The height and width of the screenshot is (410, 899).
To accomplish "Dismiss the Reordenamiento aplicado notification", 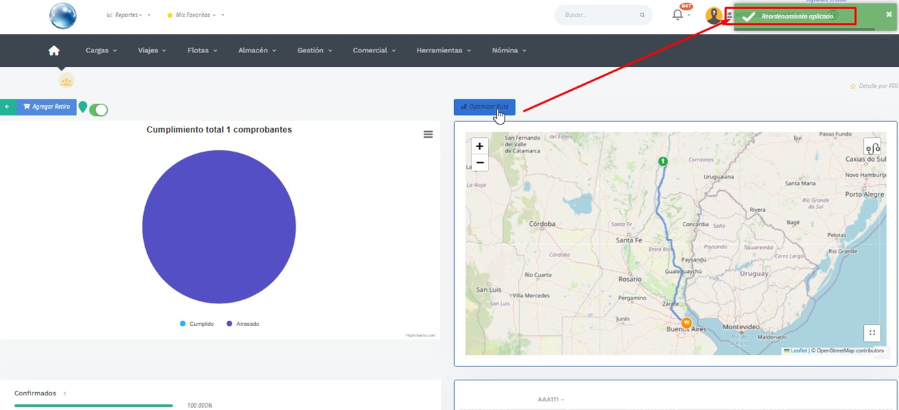I will coord(889,14).
